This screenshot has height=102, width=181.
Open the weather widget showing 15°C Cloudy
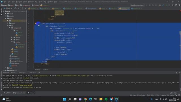tap(7, 99)
